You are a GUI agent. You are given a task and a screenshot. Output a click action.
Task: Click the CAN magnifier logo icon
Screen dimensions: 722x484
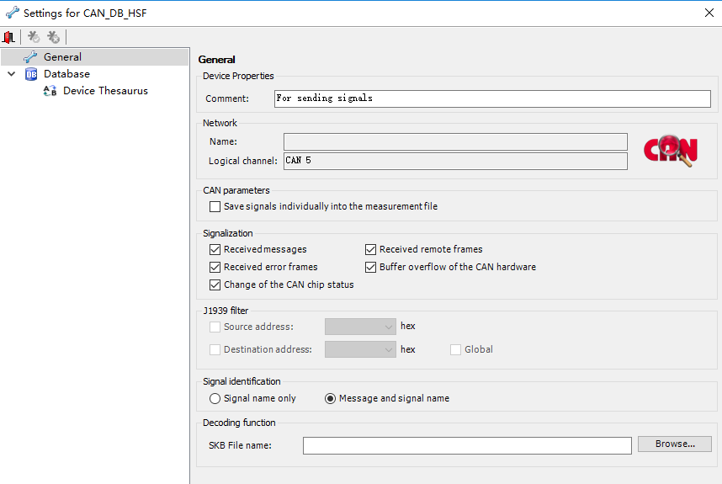670,149
